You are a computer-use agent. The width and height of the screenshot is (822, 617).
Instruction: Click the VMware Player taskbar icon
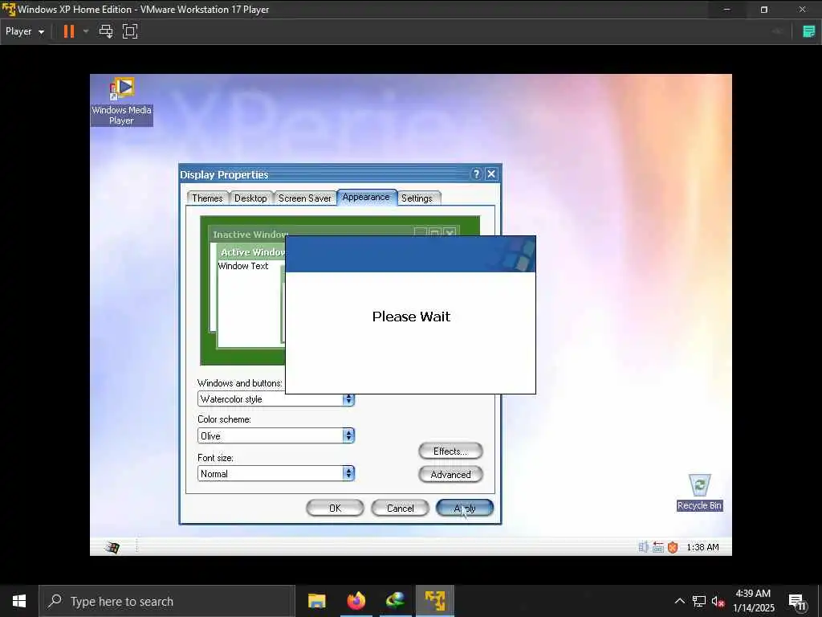click(435, 601)
